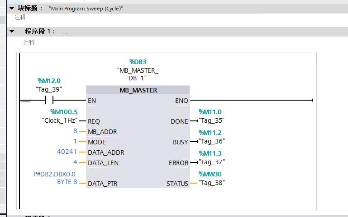
Task: Click the BUSY output pin label
Action: [x=180, y=142]
